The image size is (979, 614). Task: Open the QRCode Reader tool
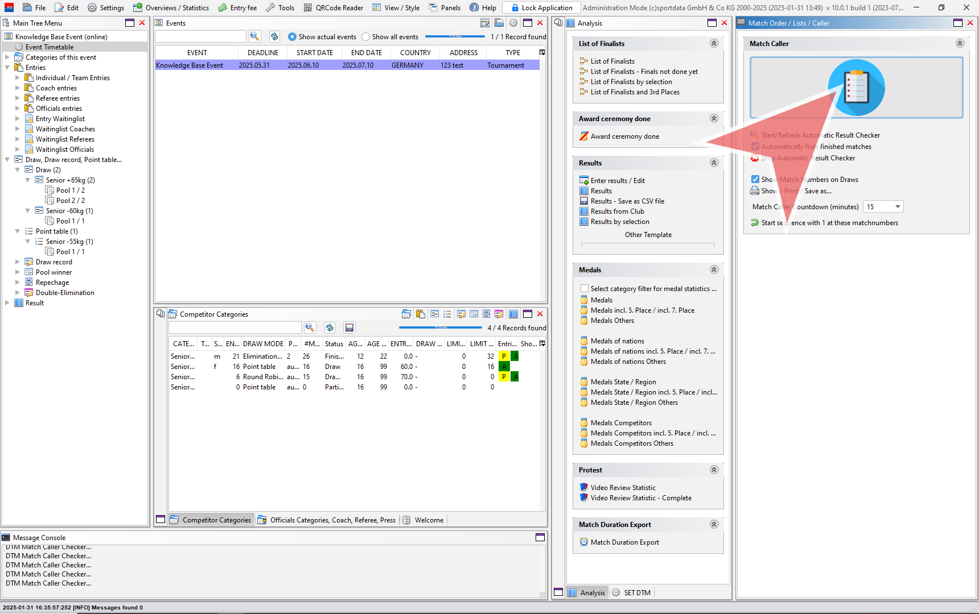click(x=333, y=7)
